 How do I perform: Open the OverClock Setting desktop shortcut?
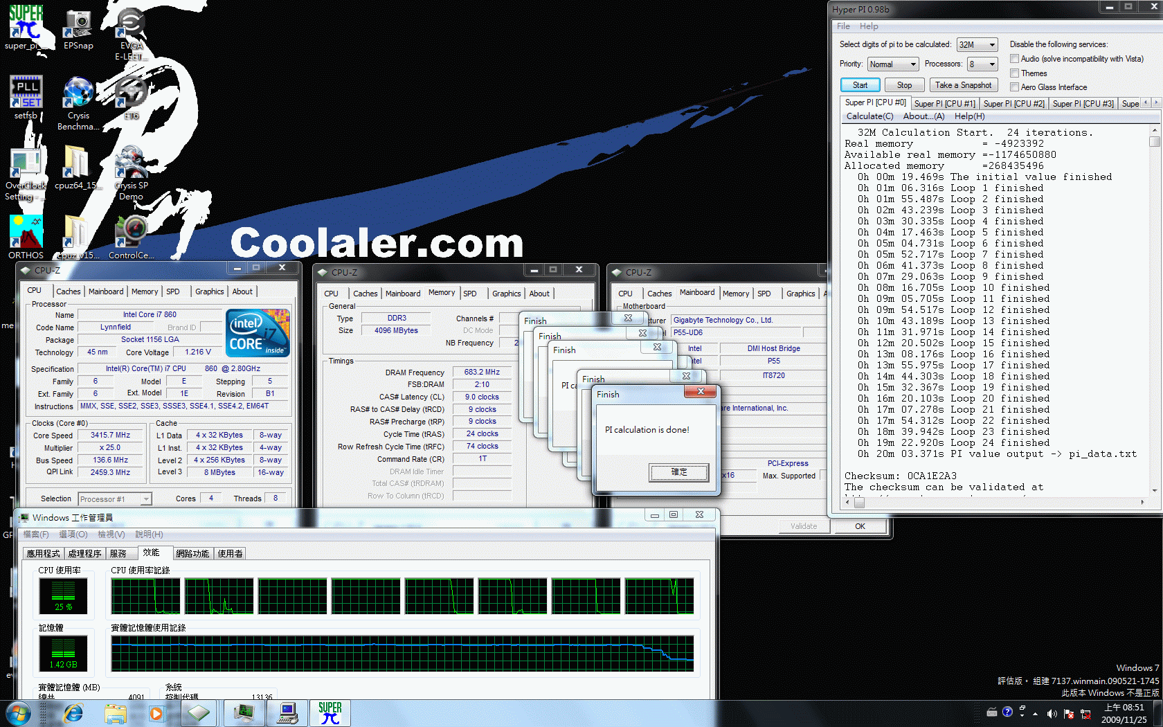click(x=26, y=173)
